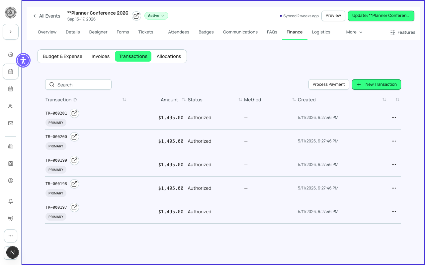Select the Budget & Expense sub-tab
The image size is (425, 265).
[x=62, y=56]
